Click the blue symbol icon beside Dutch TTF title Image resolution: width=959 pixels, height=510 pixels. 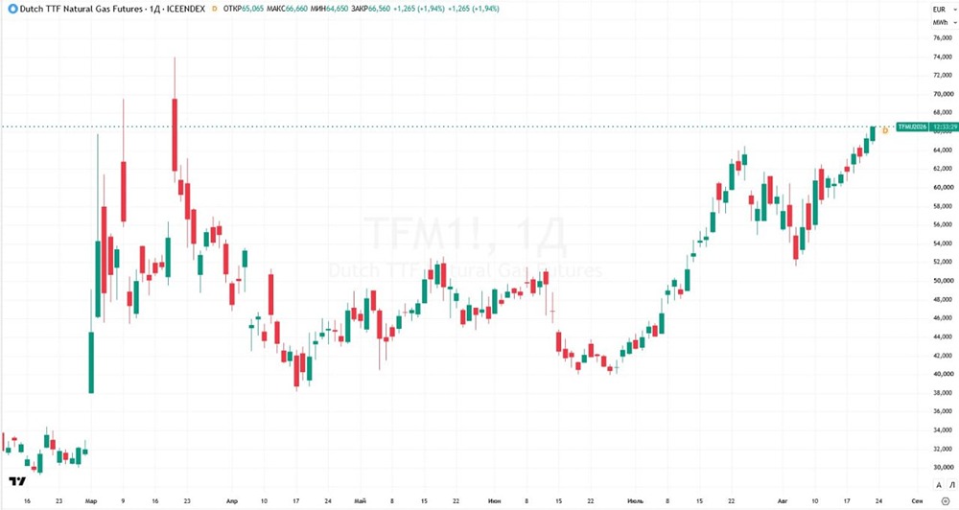(12, 10)
